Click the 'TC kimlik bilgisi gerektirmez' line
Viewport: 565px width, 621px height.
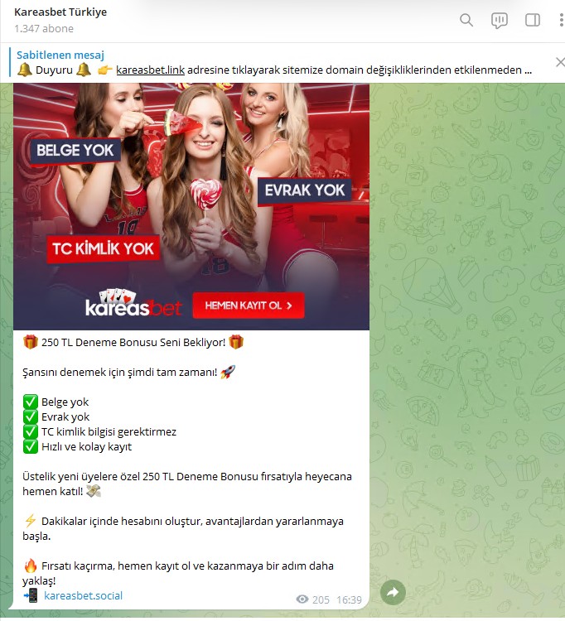tap(109, 431)
